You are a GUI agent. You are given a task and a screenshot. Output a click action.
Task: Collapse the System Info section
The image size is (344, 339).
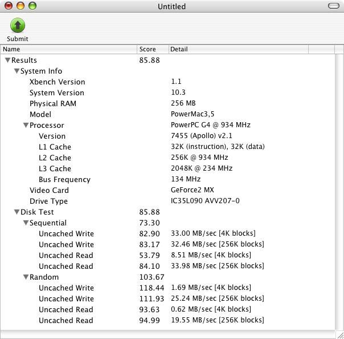[x=17, y=71]
